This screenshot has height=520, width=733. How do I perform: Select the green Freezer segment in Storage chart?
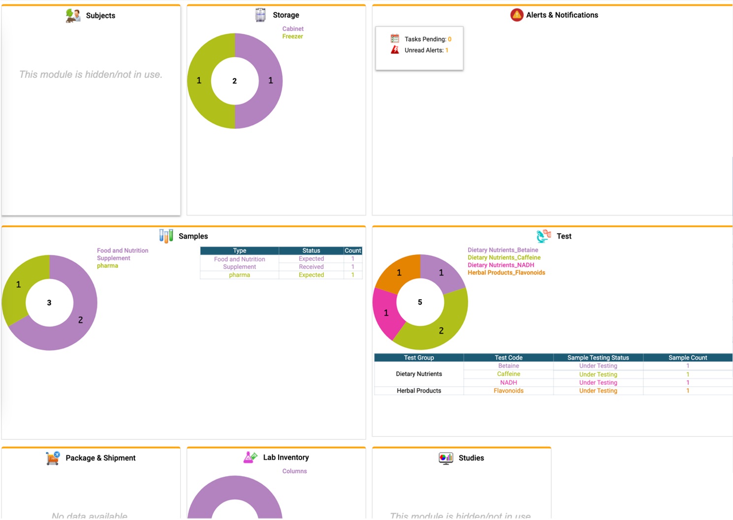pos(199,81)
